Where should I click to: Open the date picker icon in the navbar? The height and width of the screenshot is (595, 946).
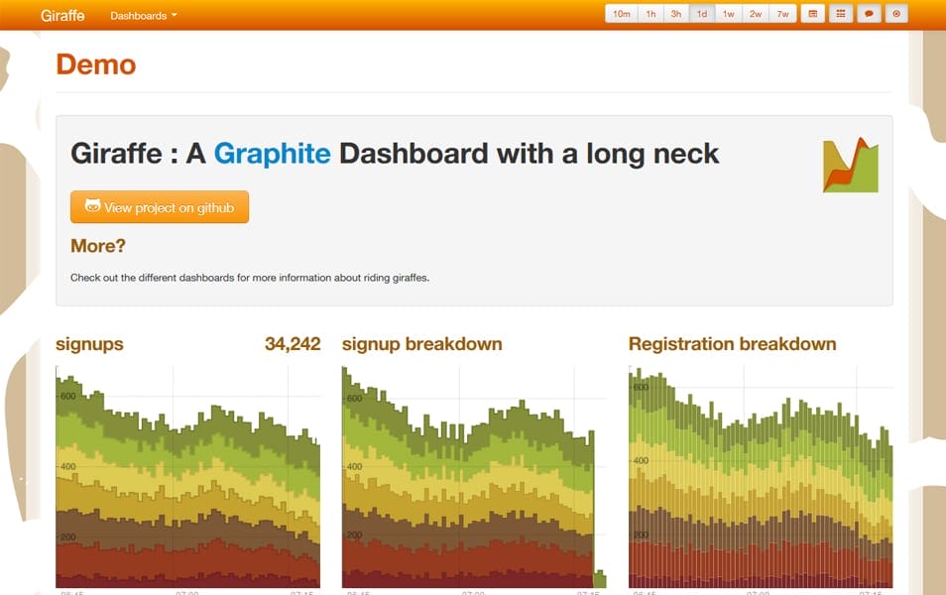click(x=813, y=14)
